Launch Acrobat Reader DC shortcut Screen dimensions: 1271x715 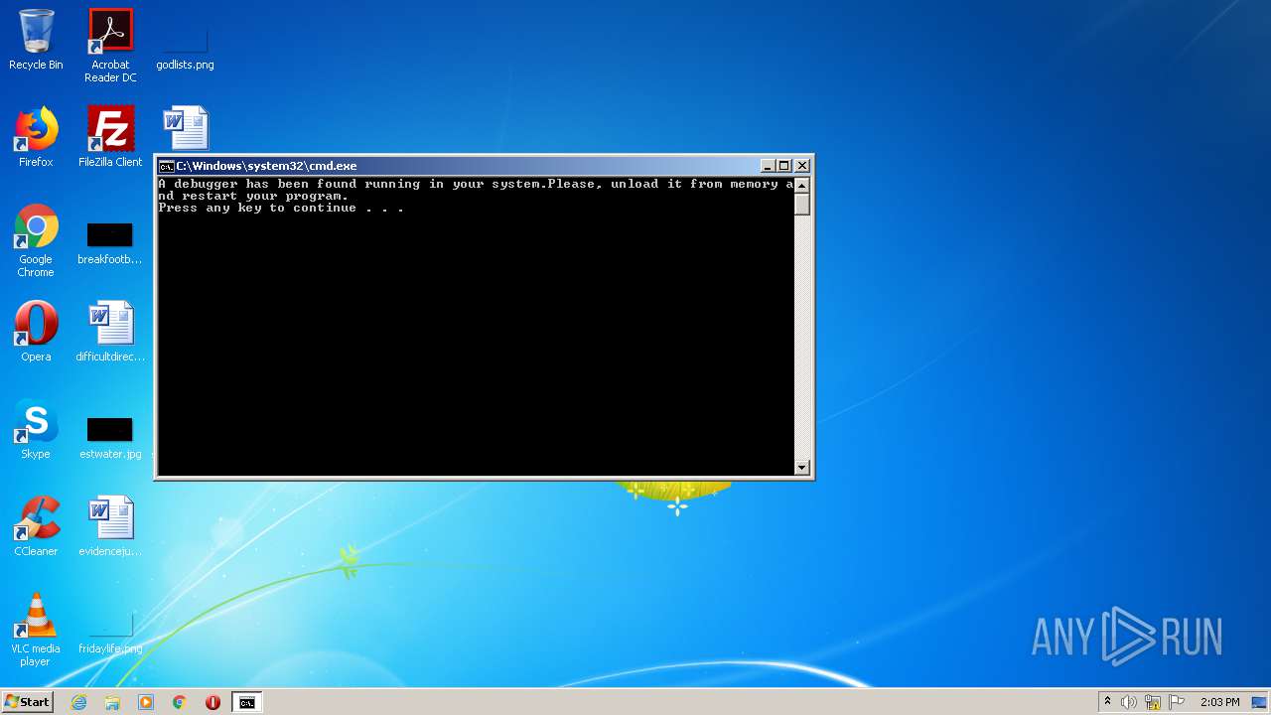click(110, 46)
